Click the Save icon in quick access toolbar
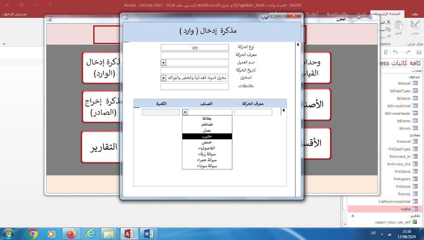This screenshot has height=240, width=424. click(x=419, y=52)
